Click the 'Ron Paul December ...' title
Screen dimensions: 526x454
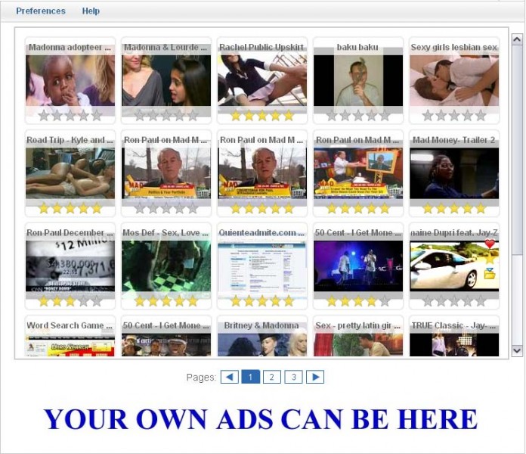coord(70,233)
